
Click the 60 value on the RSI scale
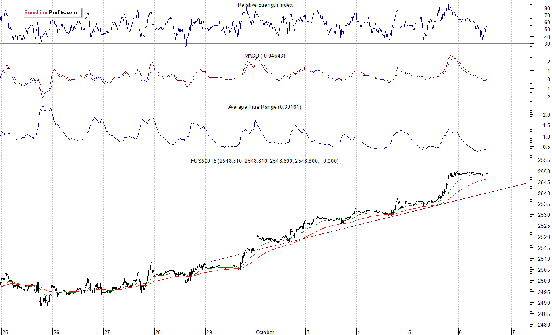(547, 22)
